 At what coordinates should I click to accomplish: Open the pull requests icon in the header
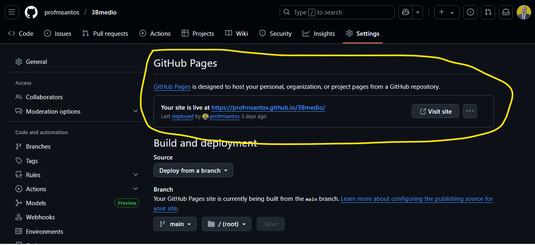[488, 12]
